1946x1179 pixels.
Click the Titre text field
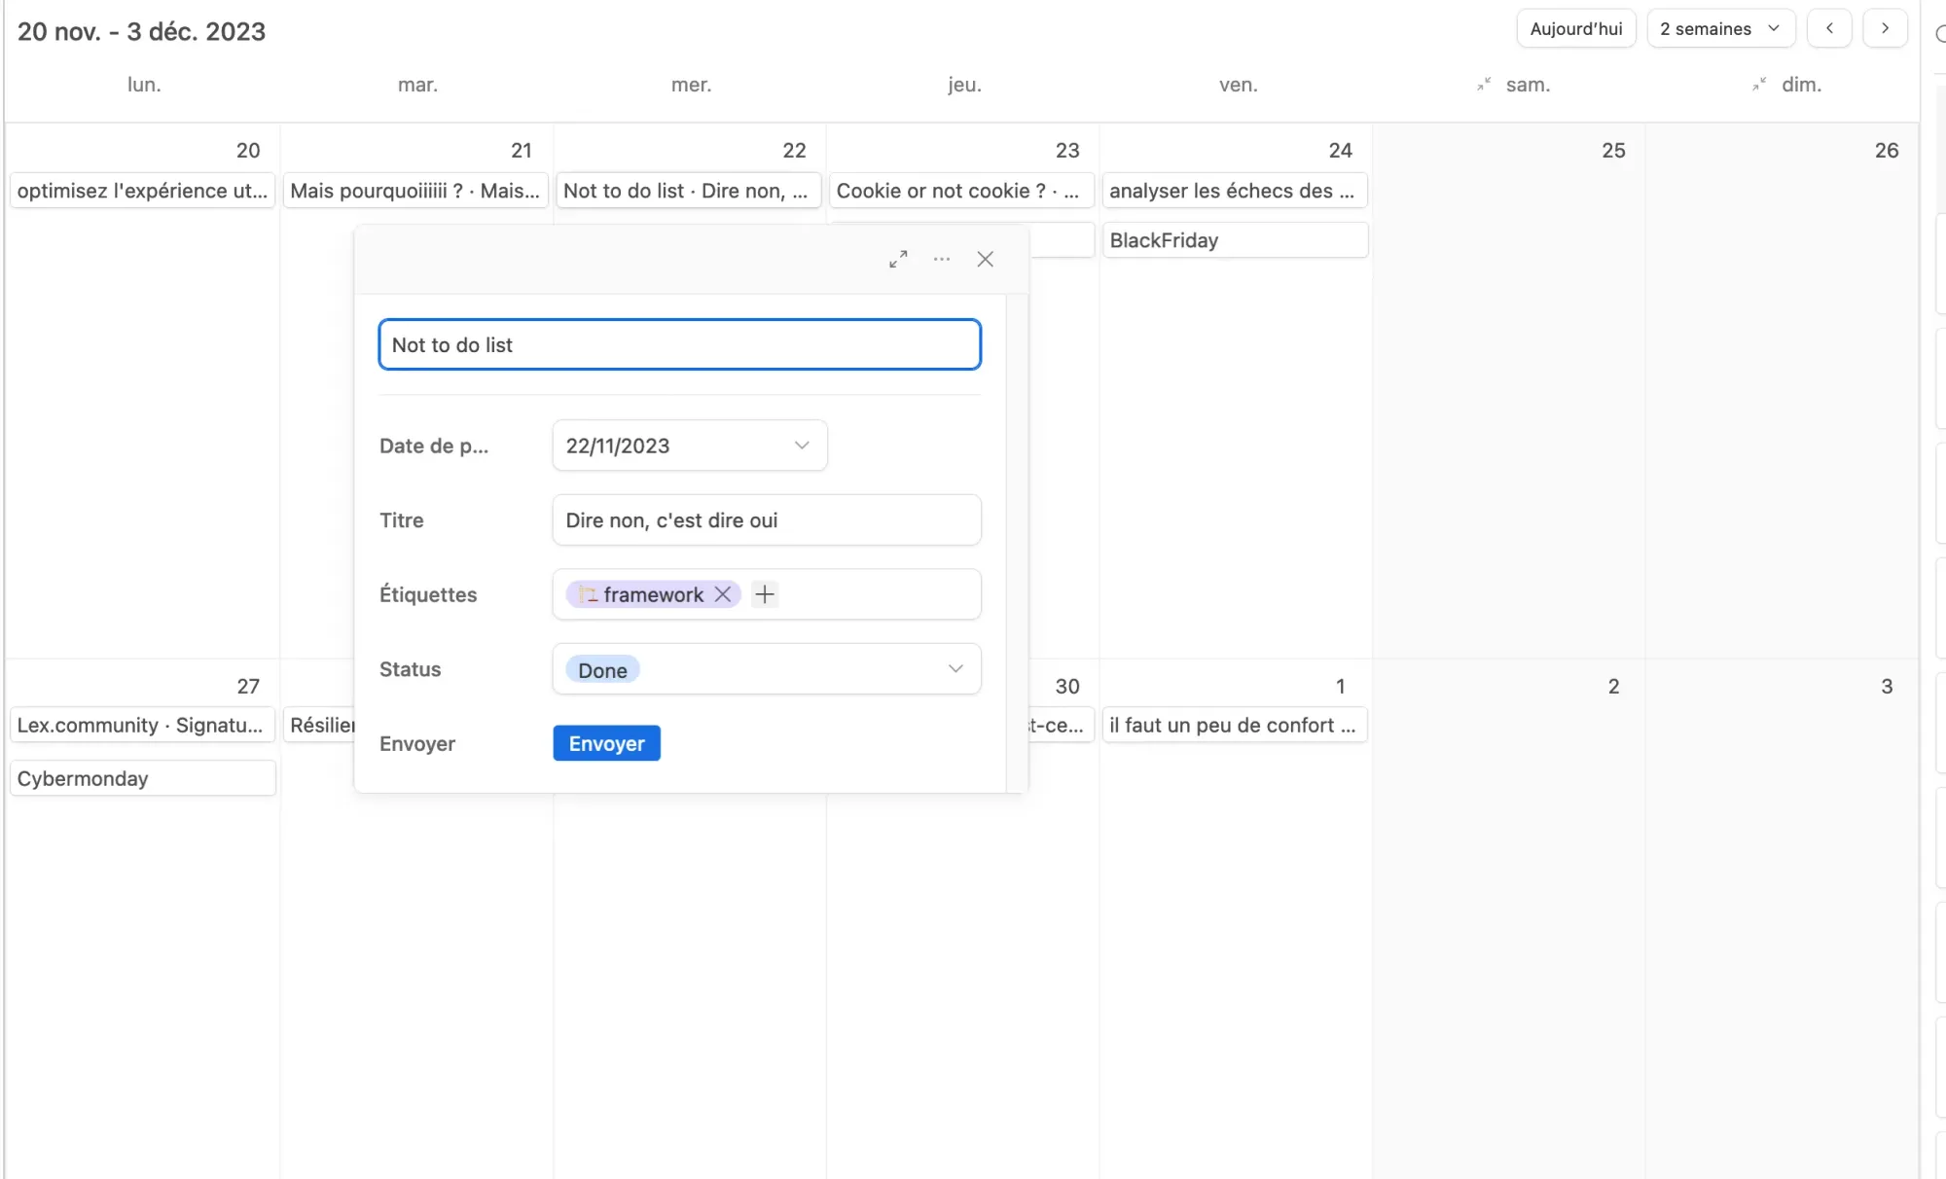(766, 520)
